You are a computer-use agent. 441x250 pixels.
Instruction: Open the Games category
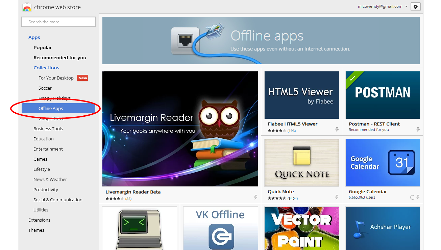tap(40, 159)
